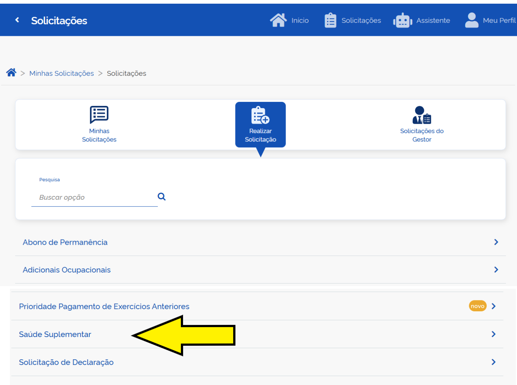The height and width of the screenshot is (385, 517).
Task: Open Início house icon in top bar
Action: tap(278, 20)
